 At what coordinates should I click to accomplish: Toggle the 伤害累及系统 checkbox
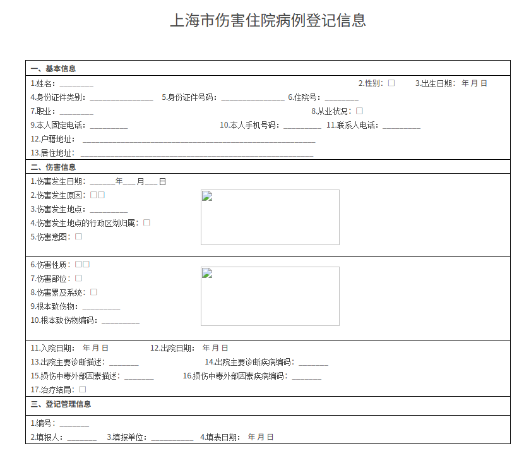94,292
